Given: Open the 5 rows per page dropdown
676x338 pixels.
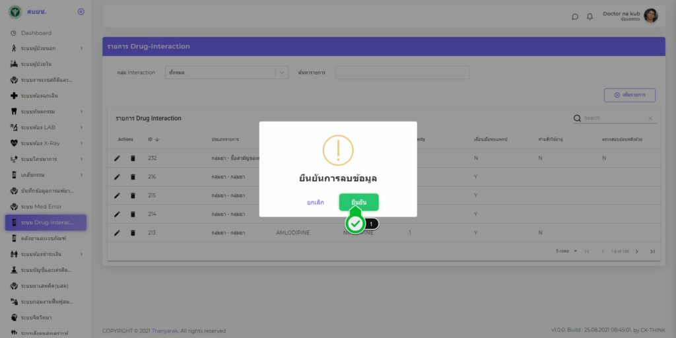Looking at the screenshot, I should pyautogui.click(x=567, y=251).
